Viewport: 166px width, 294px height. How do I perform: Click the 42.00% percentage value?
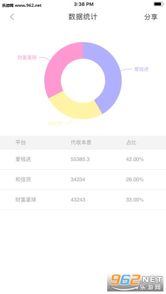point(135,159)
